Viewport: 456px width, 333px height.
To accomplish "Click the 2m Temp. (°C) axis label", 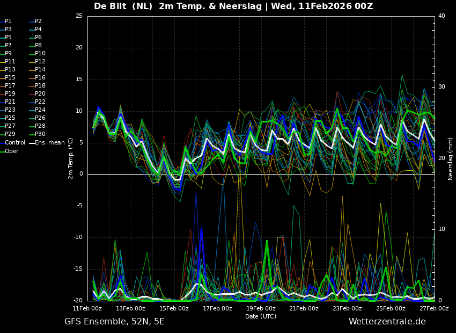I will (x=71, y=158).
